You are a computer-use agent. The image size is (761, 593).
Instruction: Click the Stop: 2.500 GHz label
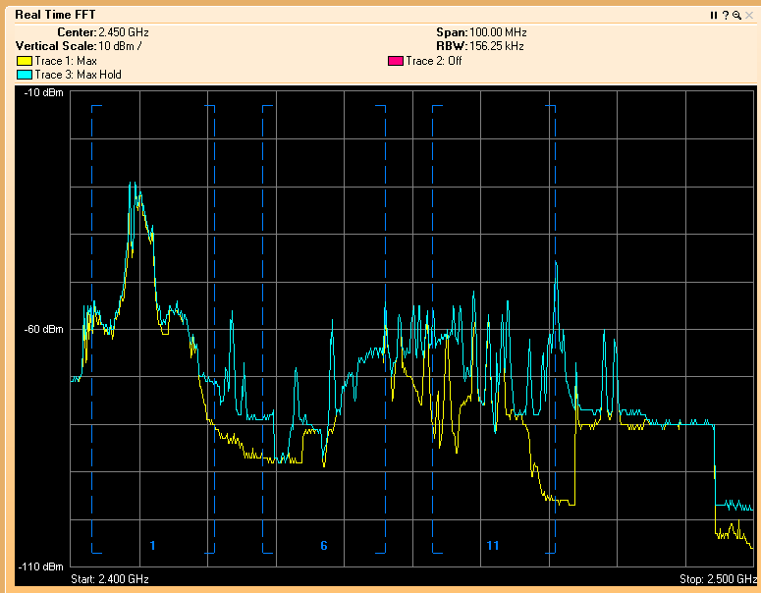click(716, 579)
